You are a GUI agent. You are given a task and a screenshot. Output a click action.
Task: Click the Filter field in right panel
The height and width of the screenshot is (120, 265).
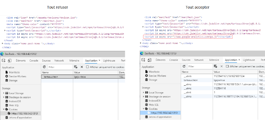pyautogui.click(x=200, y=66)
